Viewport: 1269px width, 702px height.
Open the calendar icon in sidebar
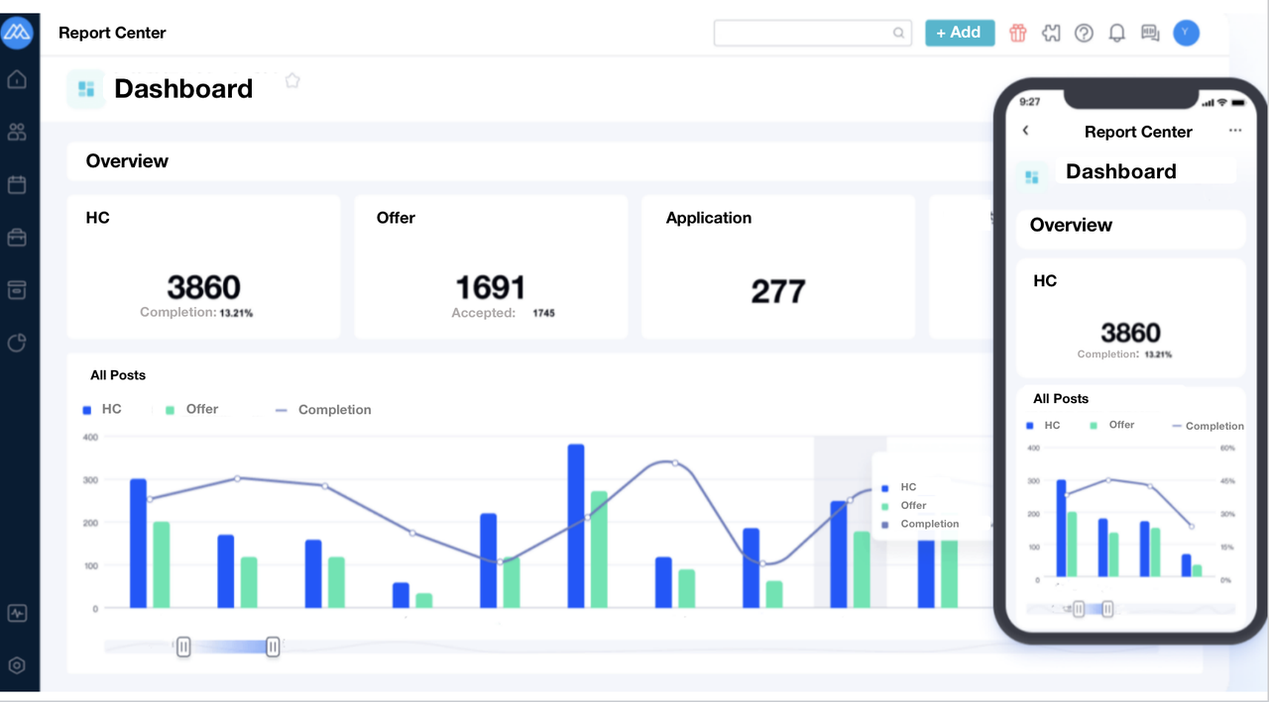click(x=17, y=184)
